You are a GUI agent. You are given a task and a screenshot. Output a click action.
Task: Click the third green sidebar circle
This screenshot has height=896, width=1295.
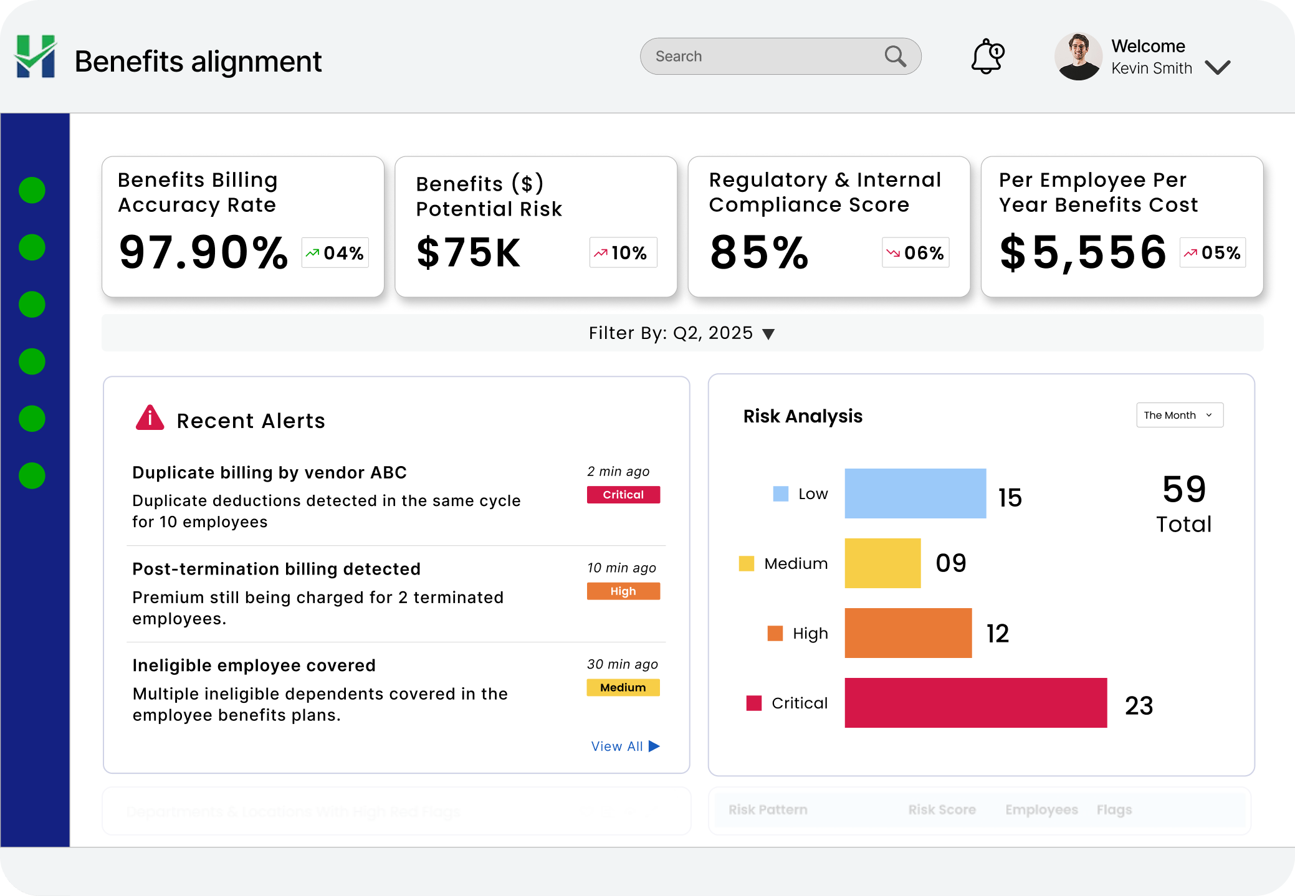(x=32, y=305)
